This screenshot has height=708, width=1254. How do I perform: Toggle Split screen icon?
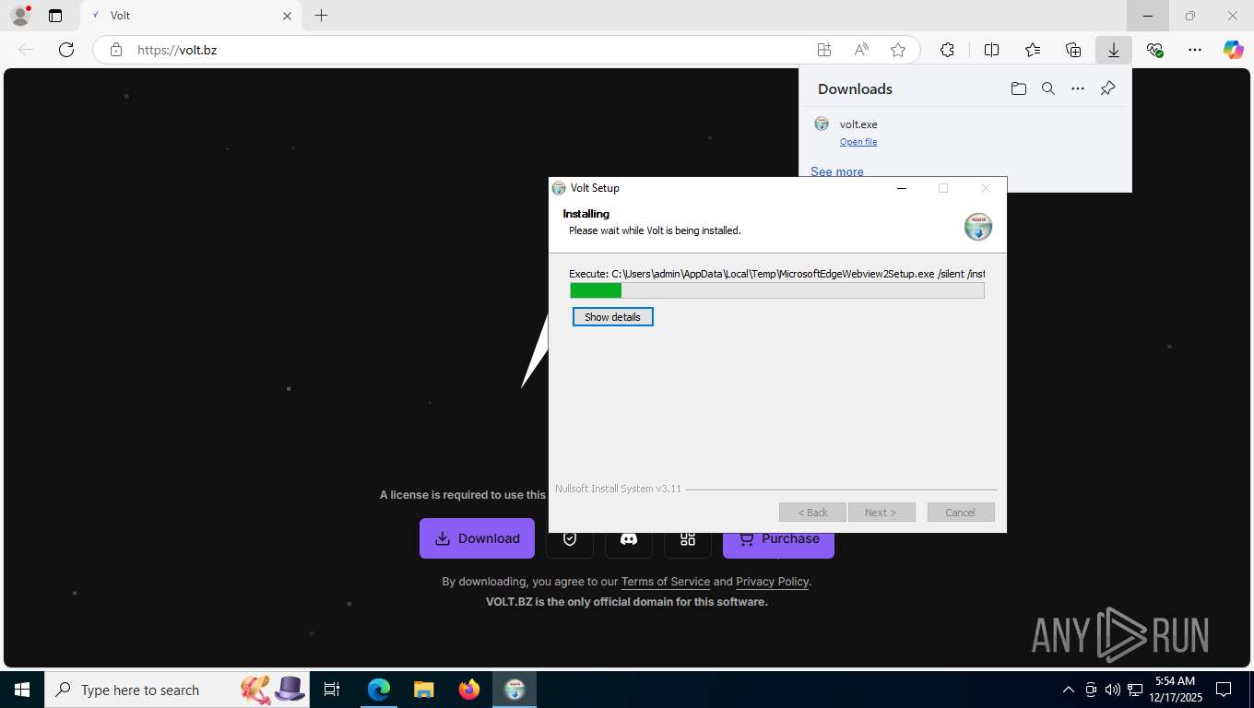991,50
